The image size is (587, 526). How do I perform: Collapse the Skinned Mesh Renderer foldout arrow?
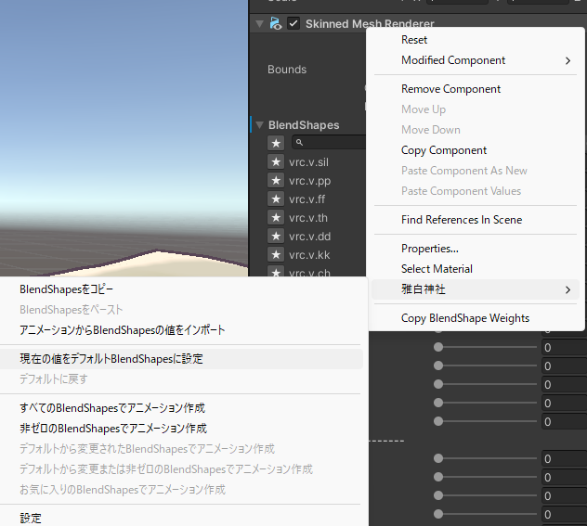[260, 23]
